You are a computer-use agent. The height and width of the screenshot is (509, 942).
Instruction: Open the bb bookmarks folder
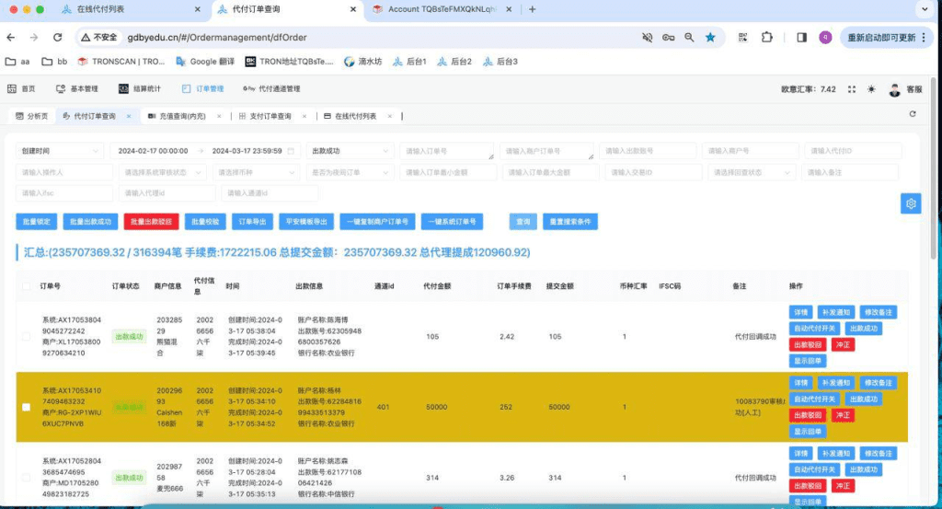click(x=54, y=62)
